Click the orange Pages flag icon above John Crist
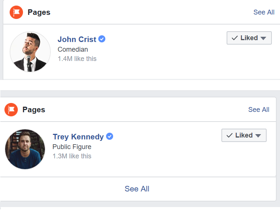The width and height of the screenshot is (280, 213). pos(16,12)
